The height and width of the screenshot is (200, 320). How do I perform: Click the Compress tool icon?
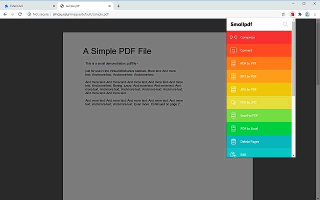tap(233, 37)
